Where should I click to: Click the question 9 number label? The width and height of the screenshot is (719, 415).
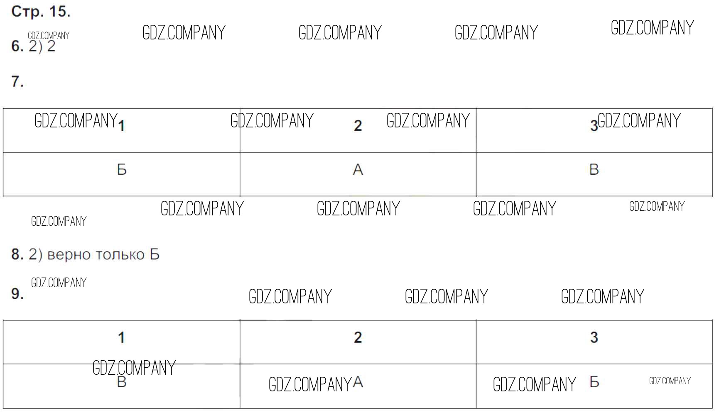17,294
